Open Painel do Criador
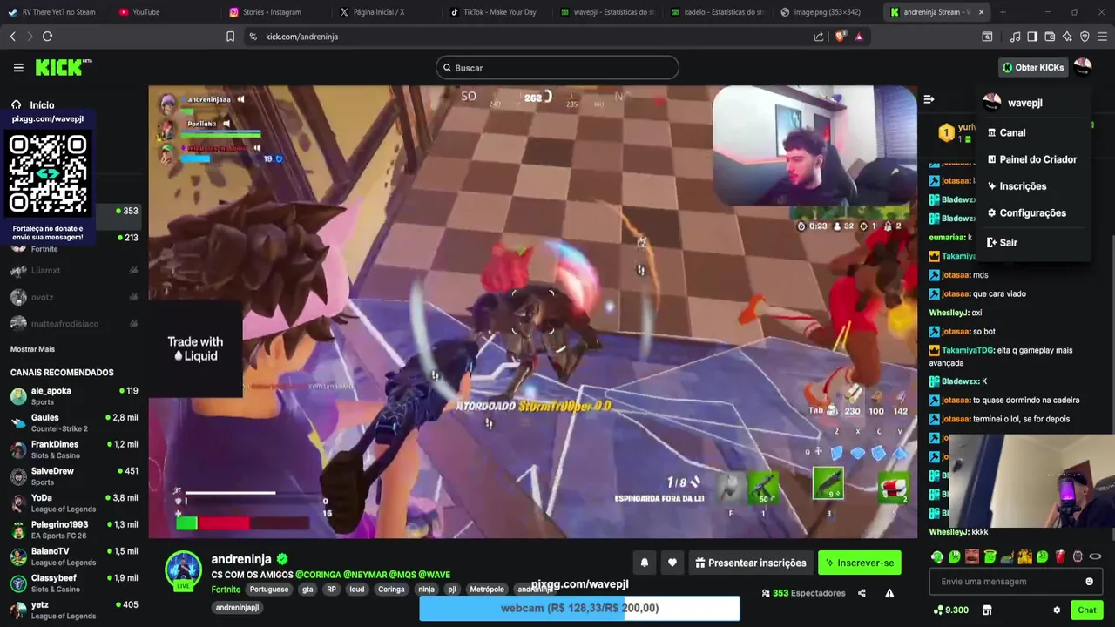This screenshot has height=627, width=1115. point(1033,159)
